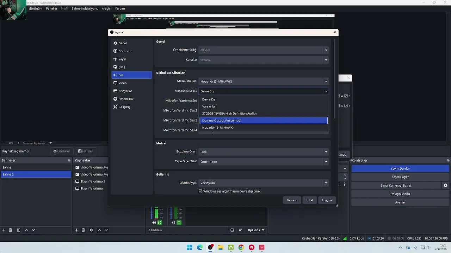Open File Explorer from taskbar
Viewport: 451px width, 253px height.
click(220, 247)
